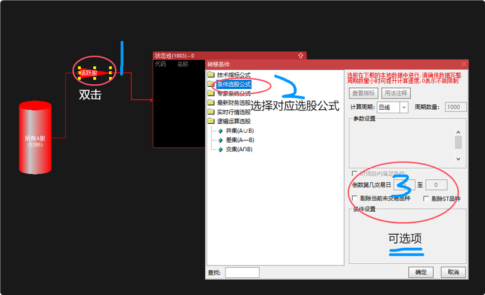The width and height of the screenshot is (485, 295).
Task: Click the diamond icon beside 并集(A∪B)
Action: point(221,131)
